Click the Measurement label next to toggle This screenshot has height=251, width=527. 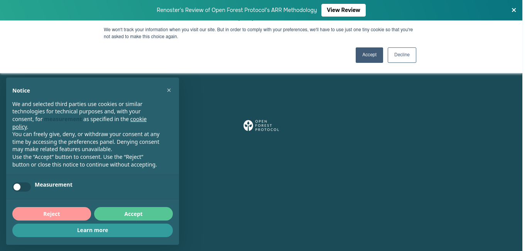(54, 185)
